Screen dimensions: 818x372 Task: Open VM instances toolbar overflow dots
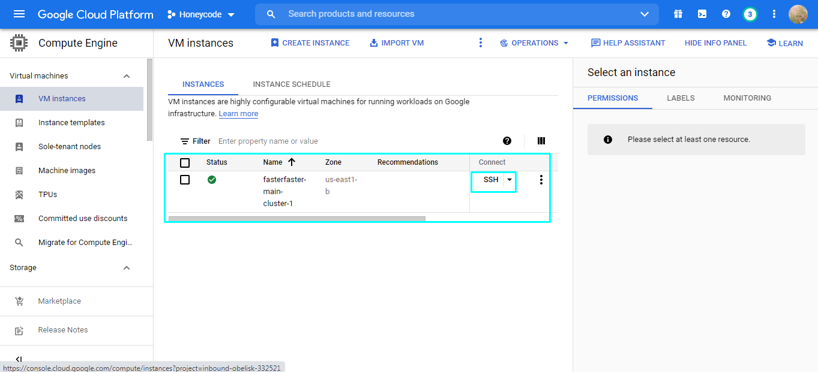click(480, 43)
